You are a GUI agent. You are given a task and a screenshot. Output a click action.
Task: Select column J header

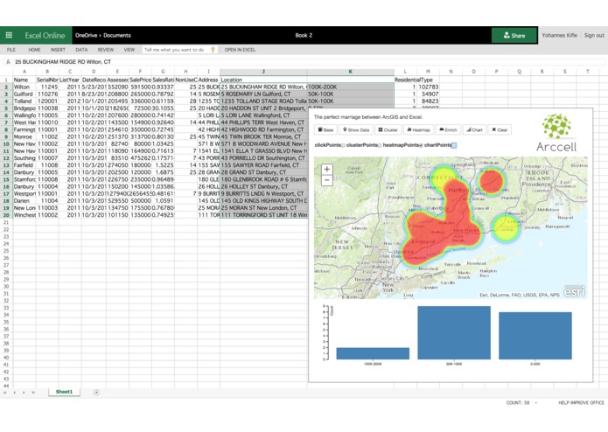coord(263,72)
